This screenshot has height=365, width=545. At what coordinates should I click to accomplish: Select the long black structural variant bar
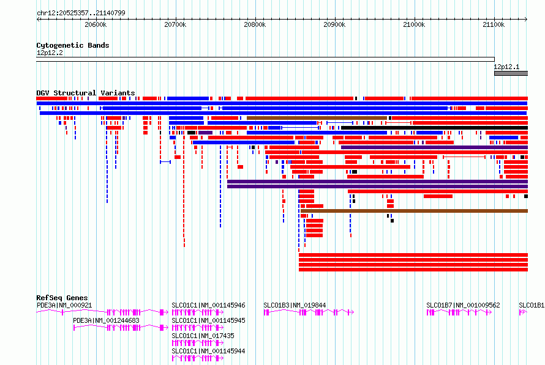click(435, 128)
